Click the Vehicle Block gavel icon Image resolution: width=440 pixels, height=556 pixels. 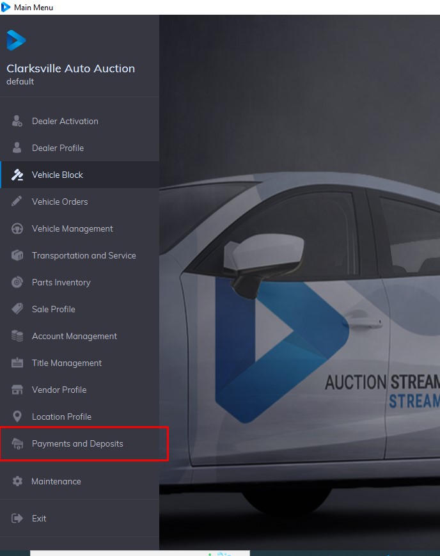coord(17,175)
